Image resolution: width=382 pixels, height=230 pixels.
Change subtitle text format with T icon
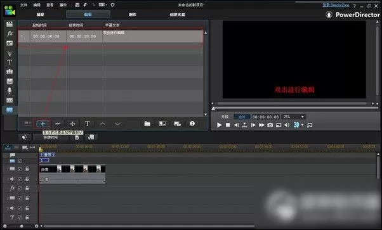tap(88, 124)
